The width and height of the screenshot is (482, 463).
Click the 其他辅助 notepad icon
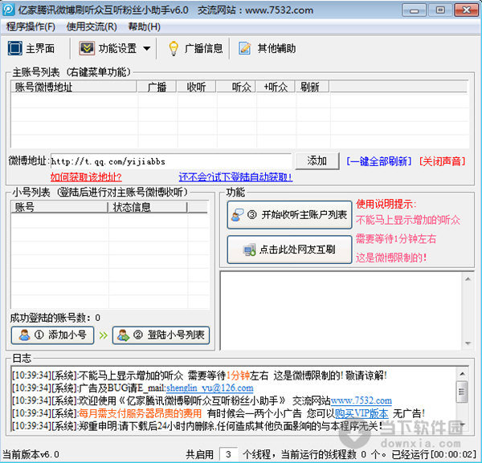click(245, 48)
